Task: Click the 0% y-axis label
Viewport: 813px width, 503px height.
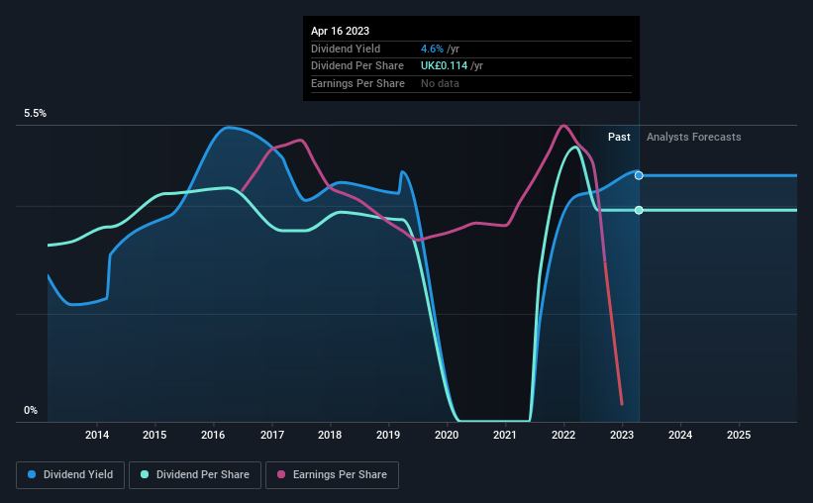Action: pos(31,410)
